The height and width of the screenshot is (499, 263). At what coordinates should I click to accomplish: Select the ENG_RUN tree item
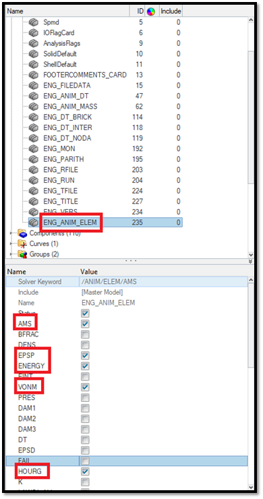pyautogui.click(x=59, y=180)
